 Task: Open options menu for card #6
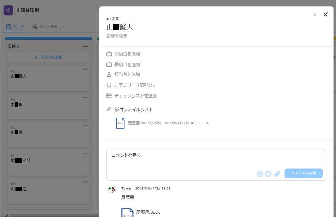click(85, 97)
